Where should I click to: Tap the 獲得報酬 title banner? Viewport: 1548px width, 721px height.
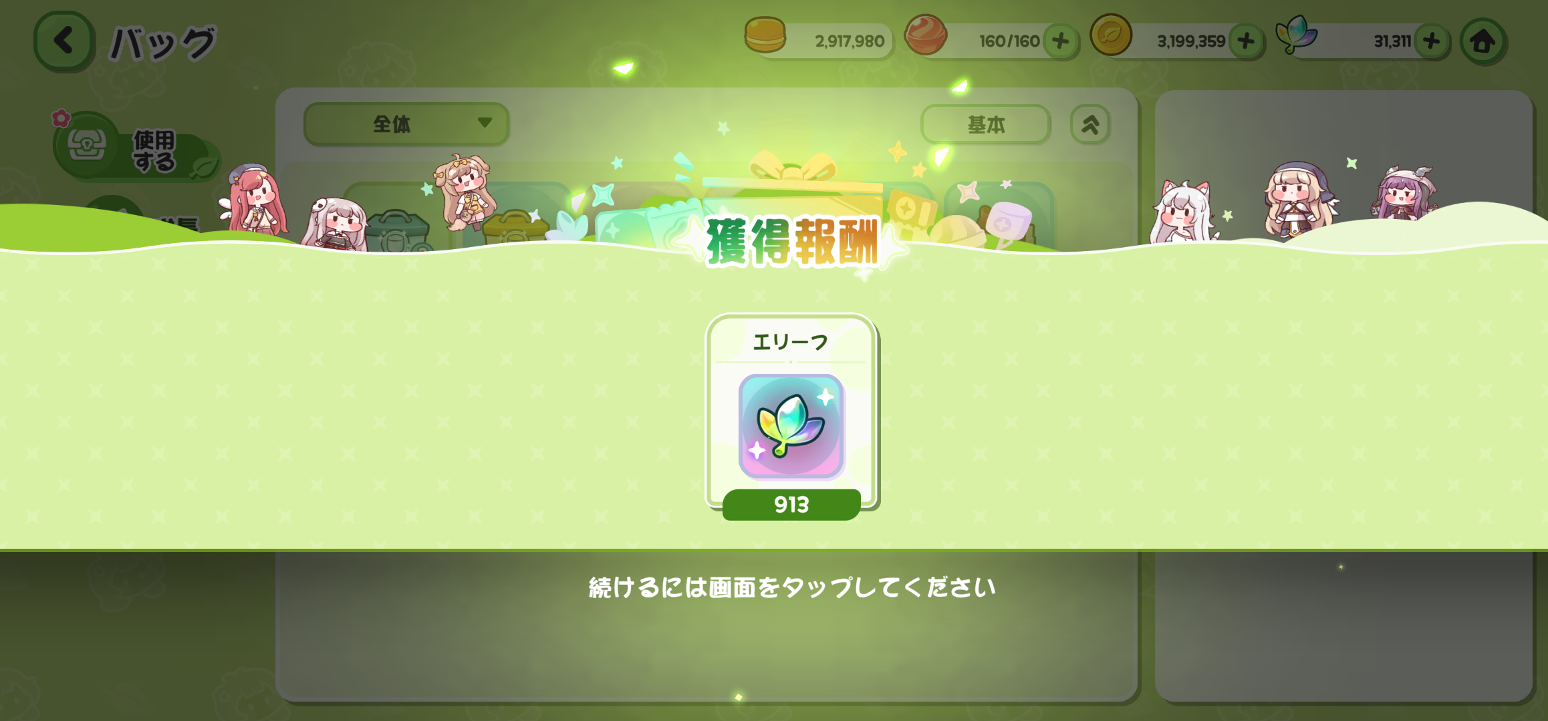click(x=792, y=242)
